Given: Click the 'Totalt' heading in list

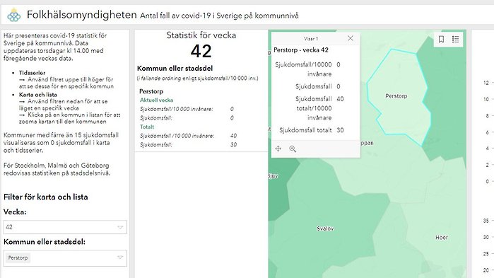Looking at the screenshot, I should coord(147,127).
